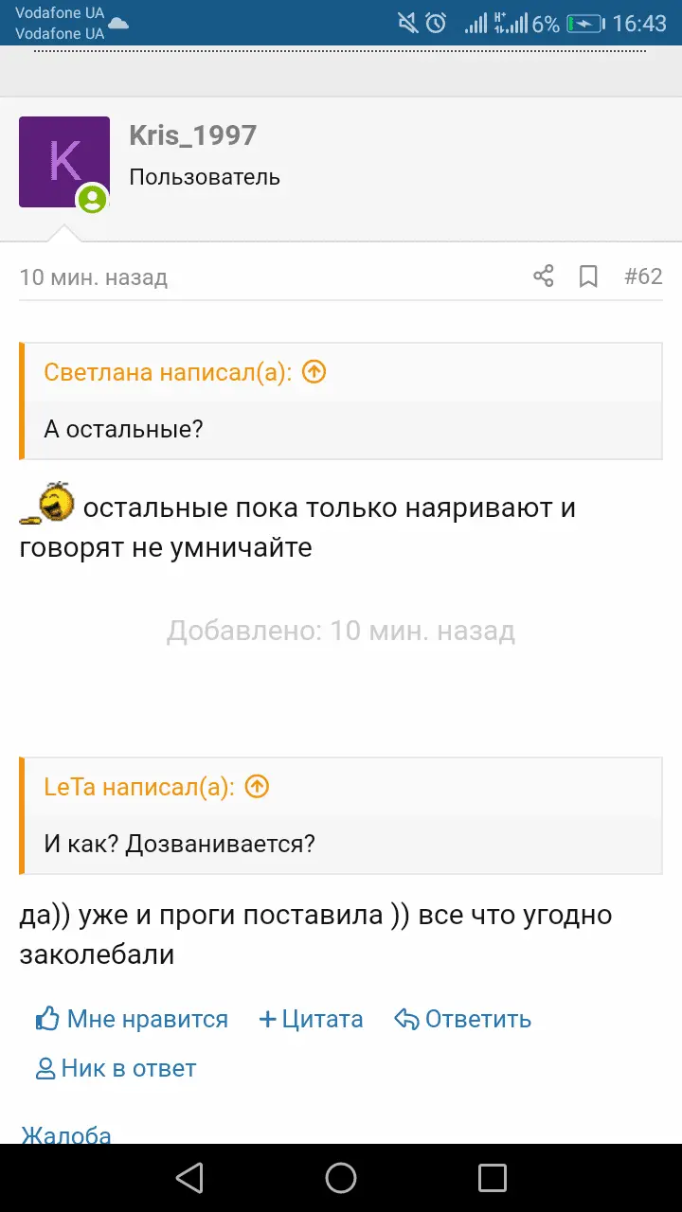Tap the share icon on post #62

(543, 276)
